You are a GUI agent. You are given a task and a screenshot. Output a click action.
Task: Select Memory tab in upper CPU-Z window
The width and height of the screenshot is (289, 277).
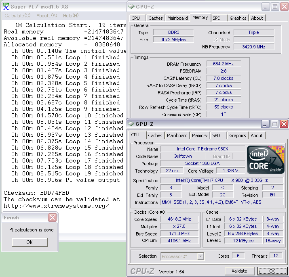(200, 18)
